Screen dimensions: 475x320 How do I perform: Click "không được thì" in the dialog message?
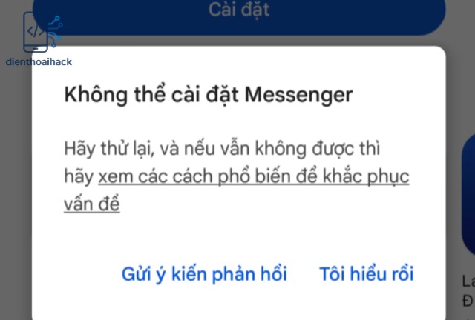tap(318, 148)
